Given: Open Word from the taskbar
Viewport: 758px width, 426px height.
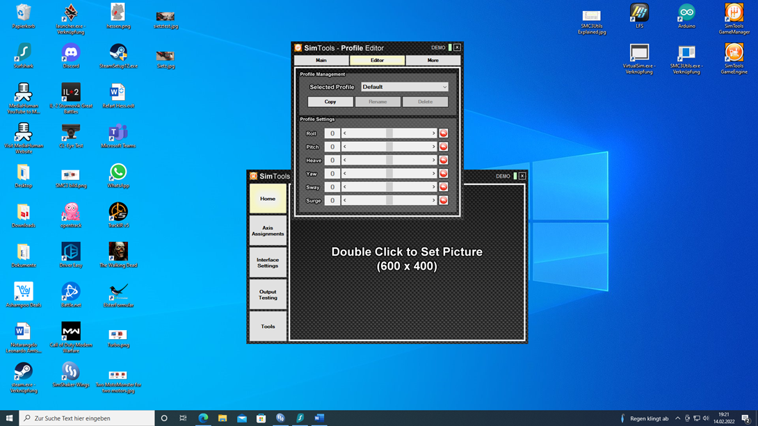Looking at the screenshot, I should 319,418.
